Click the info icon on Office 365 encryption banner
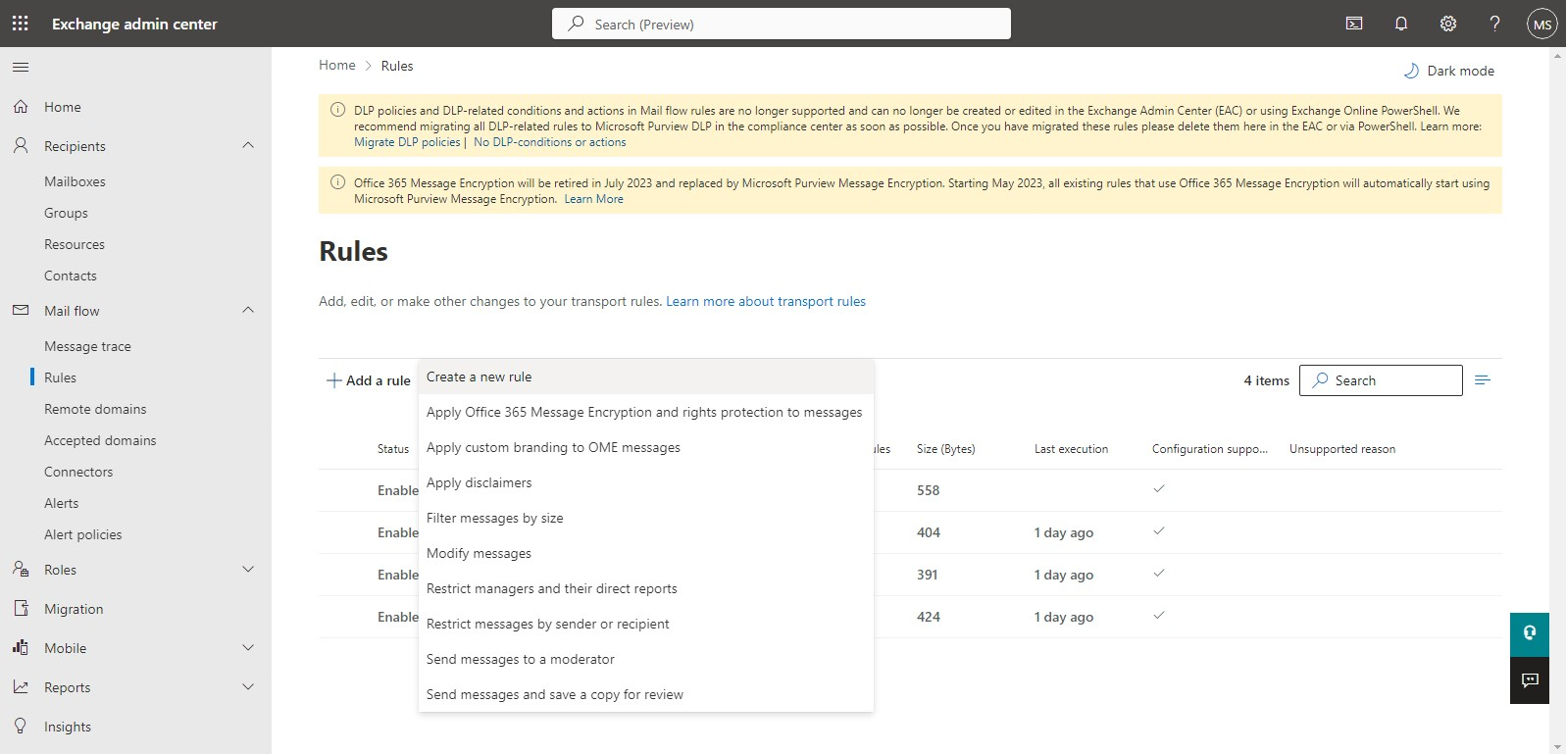Viewport: 1566px width, 754px height. pos(337,182)
